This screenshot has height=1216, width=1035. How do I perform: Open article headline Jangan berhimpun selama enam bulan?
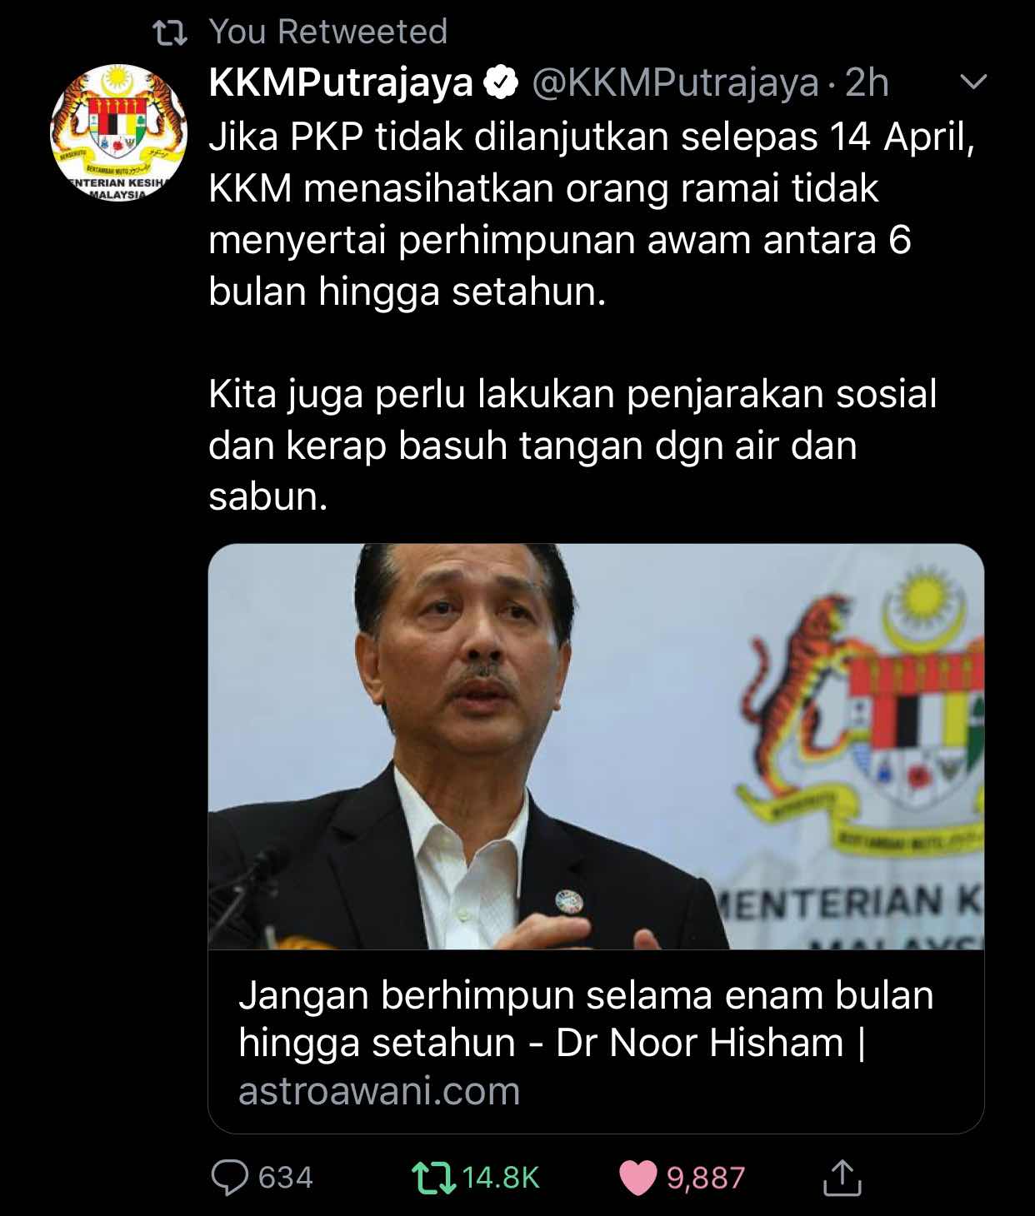(586, 1019)
